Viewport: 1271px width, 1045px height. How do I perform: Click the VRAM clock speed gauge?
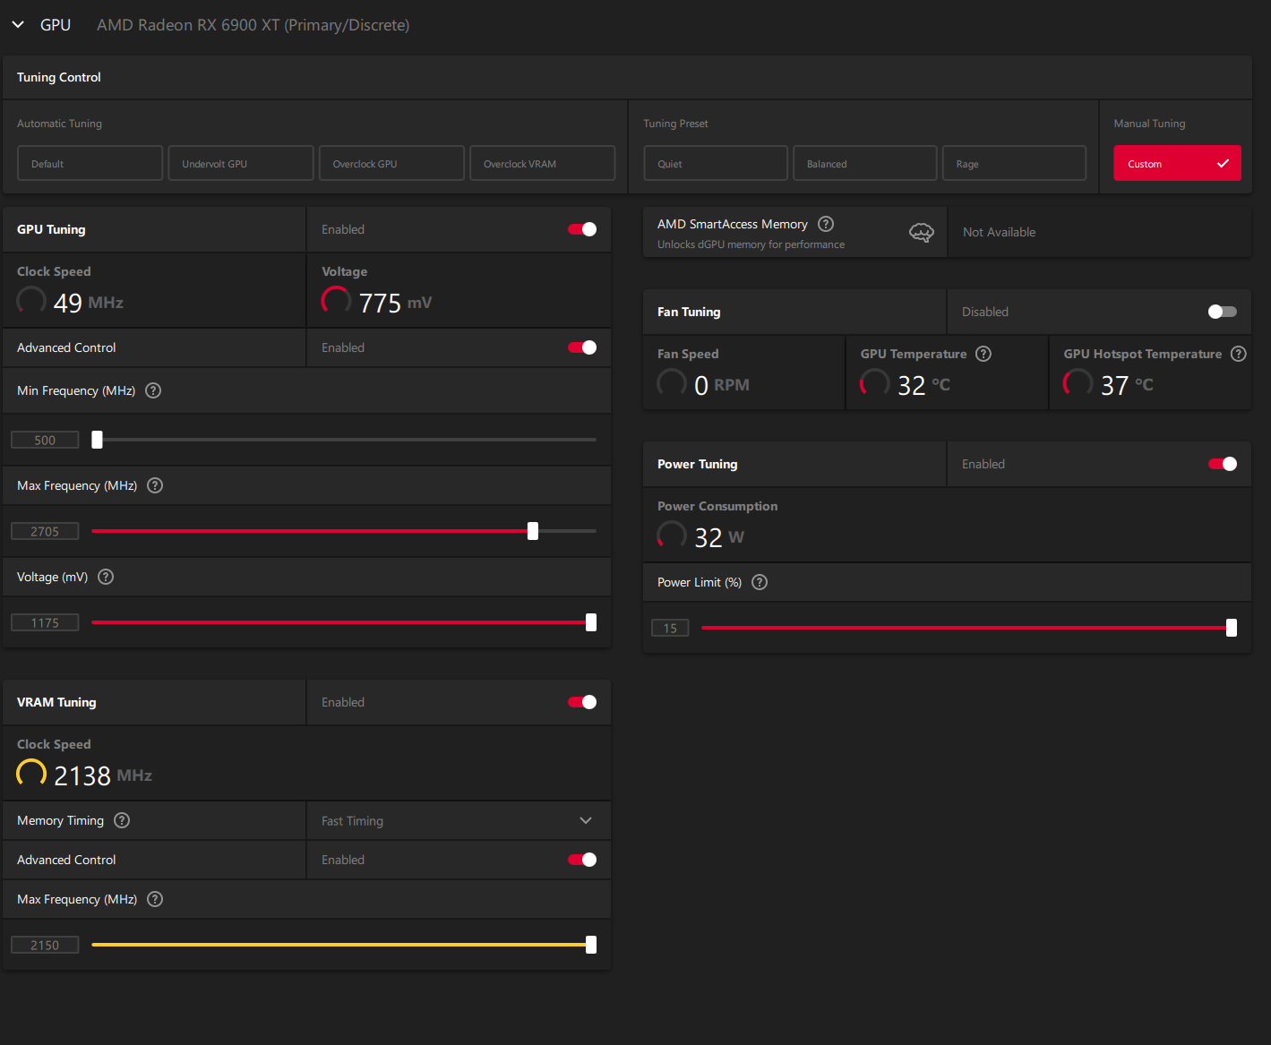31,773
